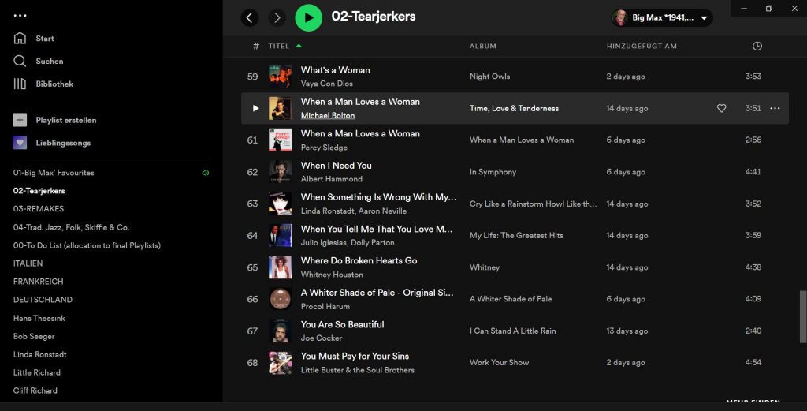Screen dimensions: 807x411
Task: Open more options for the Michael Bolton track
Action: 775,108
